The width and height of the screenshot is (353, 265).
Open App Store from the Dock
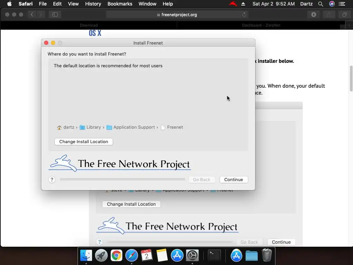point(177,256)
